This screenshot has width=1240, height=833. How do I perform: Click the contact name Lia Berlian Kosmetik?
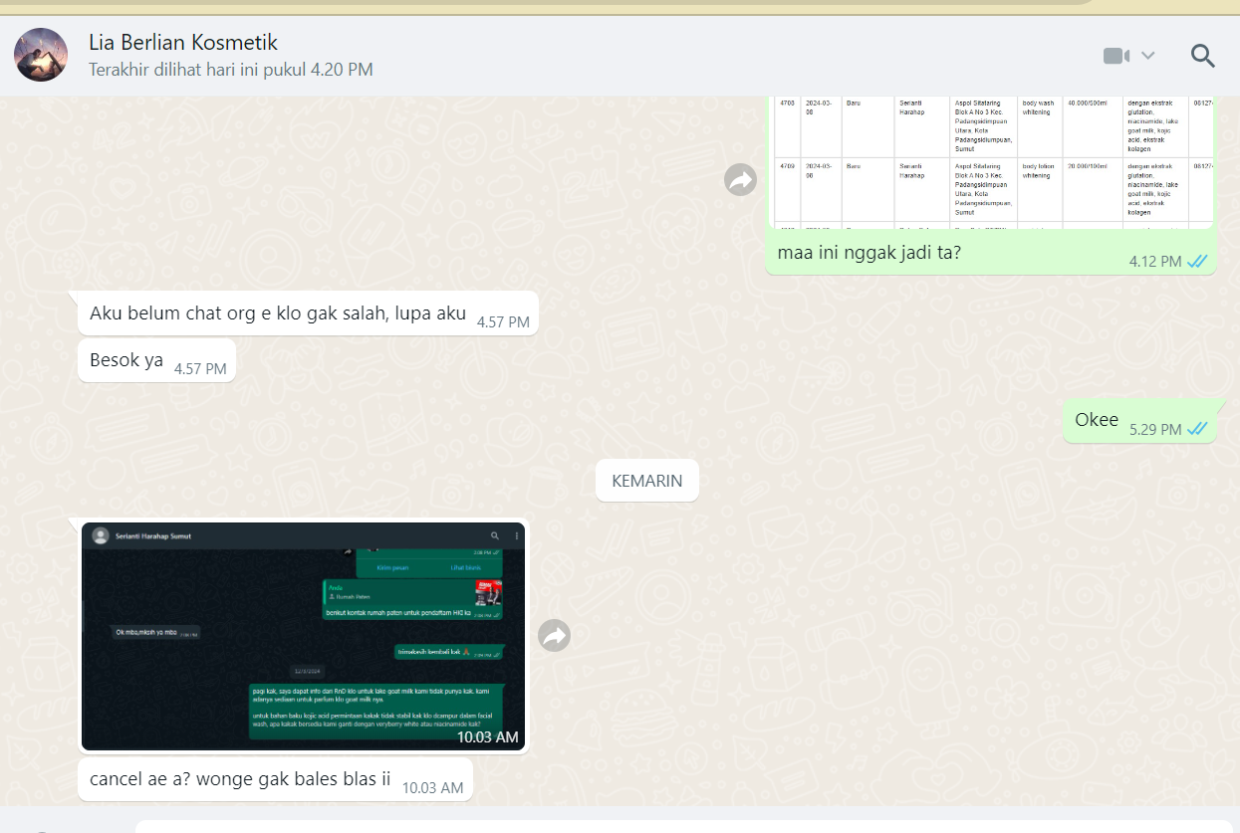[x=183, y=43]
